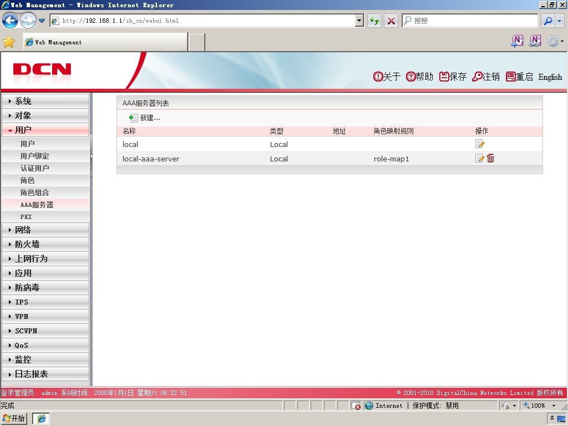Expand the 上网行为 menu section
The height and width of the screenshot is (426, 568).
pyautogui.click(x=45, y=258)
